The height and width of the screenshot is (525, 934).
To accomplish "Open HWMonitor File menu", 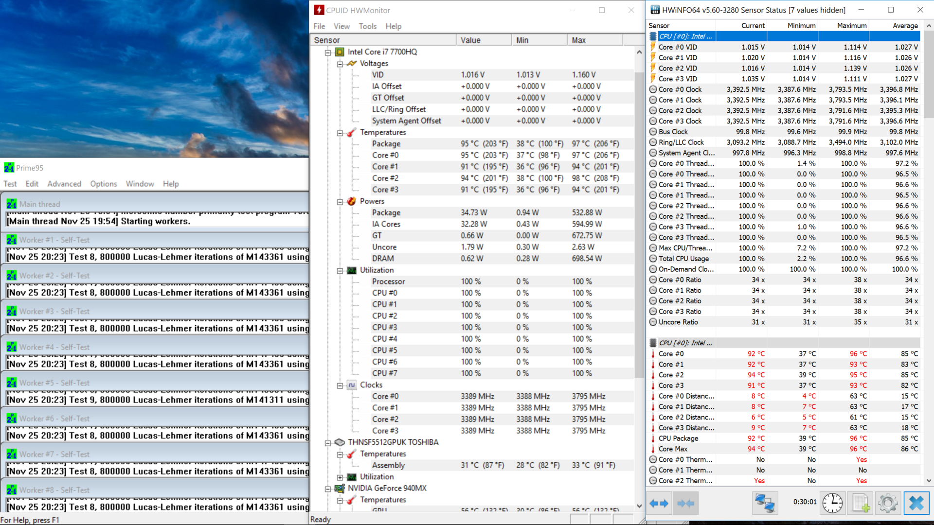I will pos(319,26).
